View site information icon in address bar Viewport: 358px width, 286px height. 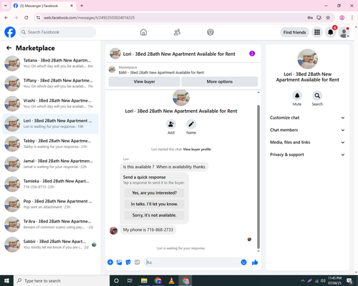click(38, 18)
